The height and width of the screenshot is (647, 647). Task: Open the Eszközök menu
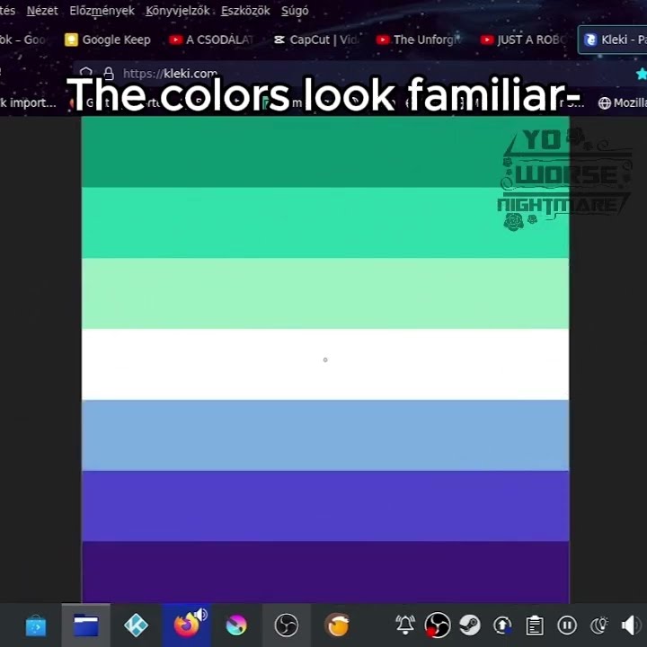245,10
